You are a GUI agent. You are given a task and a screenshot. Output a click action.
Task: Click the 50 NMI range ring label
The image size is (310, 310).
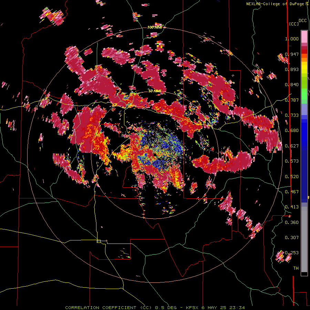155,91
